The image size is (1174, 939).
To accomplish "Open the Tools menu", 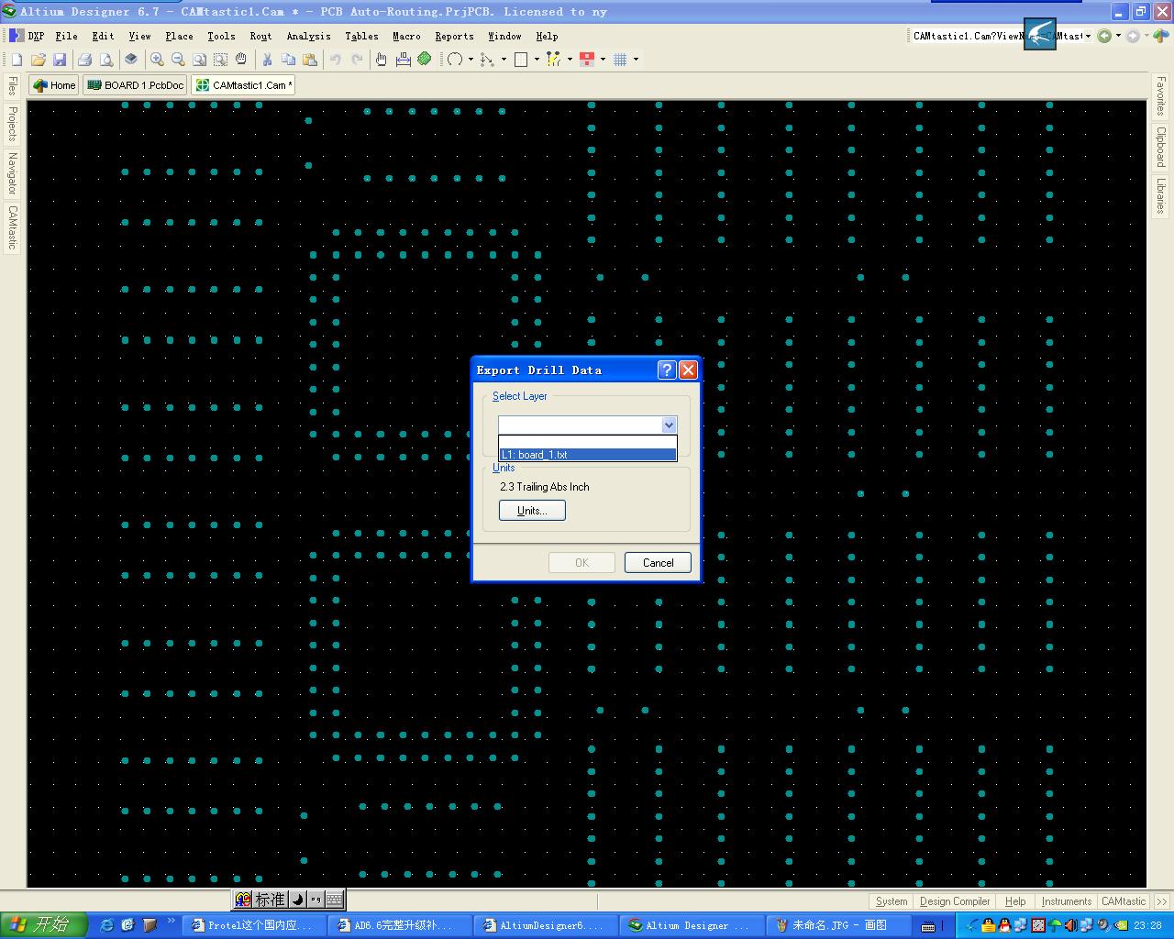I will pyautogui.click(x=221, y=36).
